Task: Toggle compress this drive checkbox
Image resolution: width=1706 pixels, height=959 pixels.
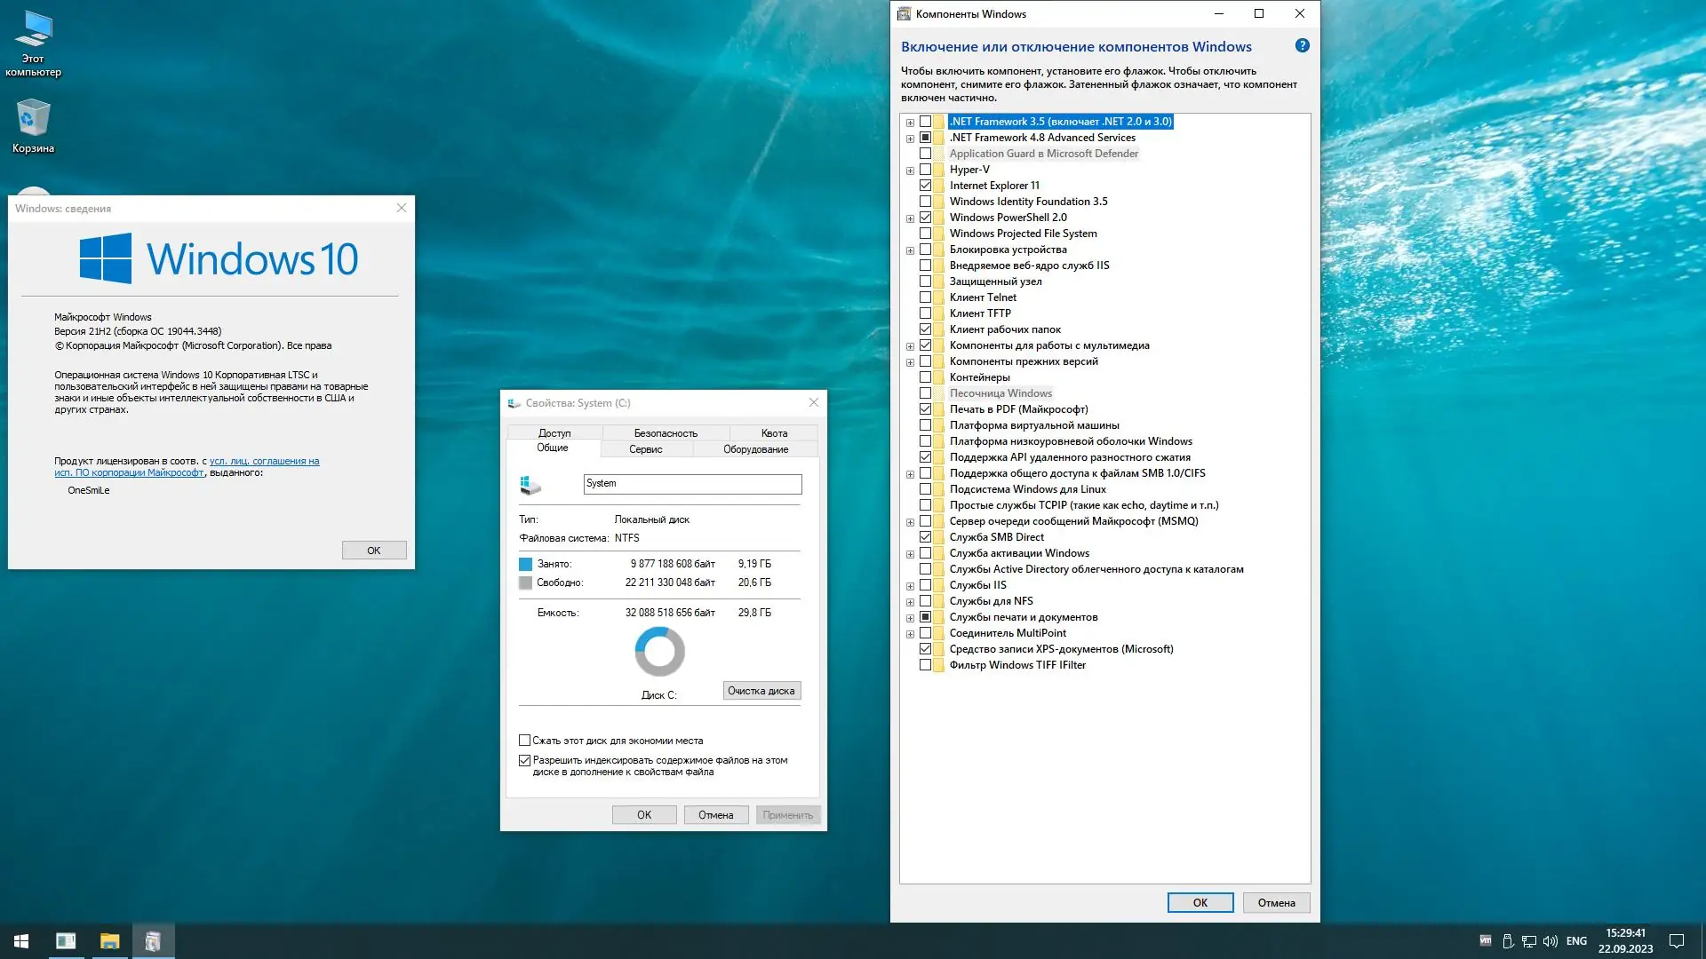Action: (x=524, y=741)
